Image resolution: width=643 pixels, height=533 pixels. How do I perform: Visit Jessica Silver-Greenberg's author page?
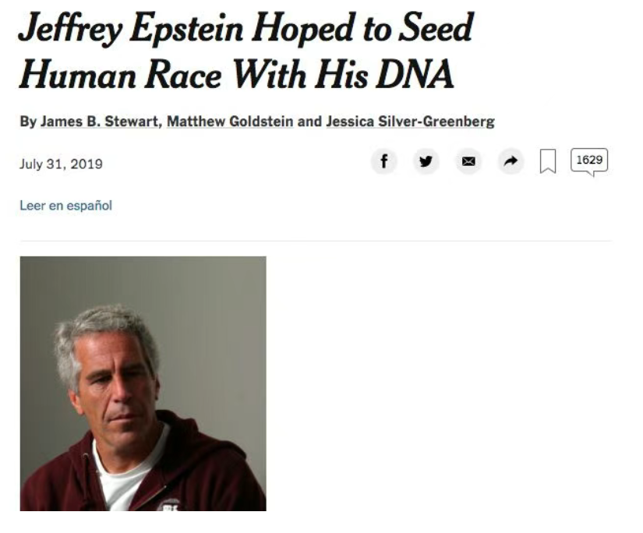point(410,122)
